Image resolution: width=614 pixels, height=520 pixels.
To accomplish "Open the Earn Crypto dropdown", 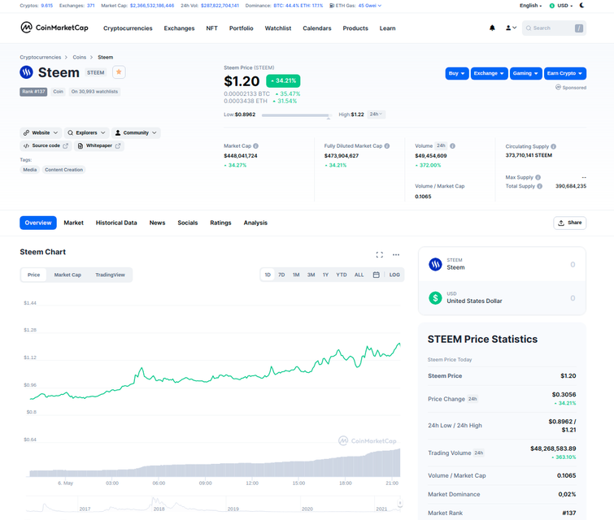I will tap(565, 73).
